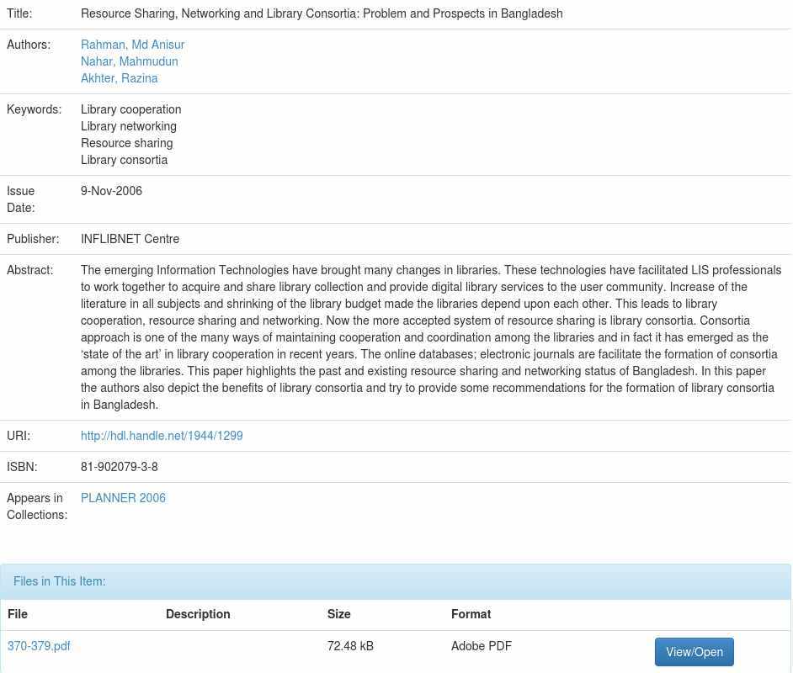Screen dimensions: 793x673
Task: Click the Description column header
Action: 198,614
